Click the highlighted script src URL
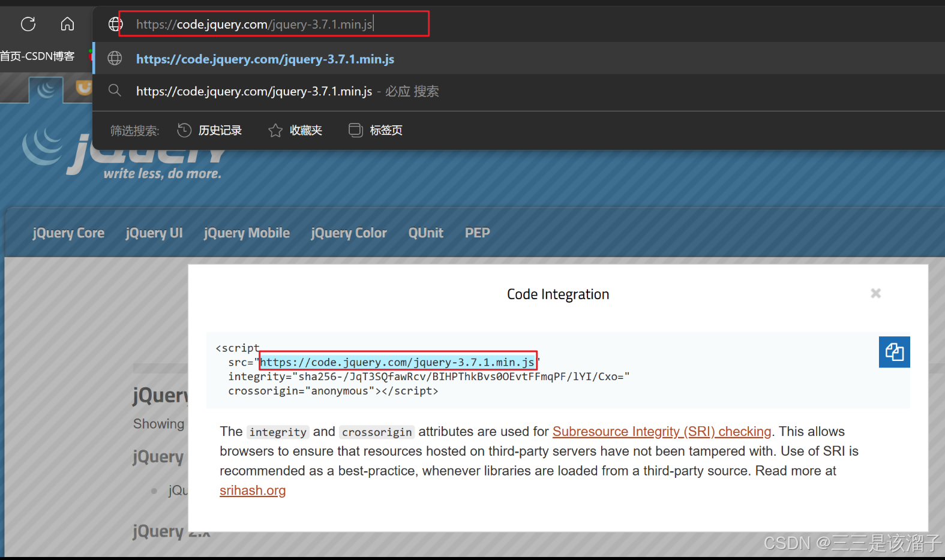This screenshot has width=945, height=560. (397, 362)
